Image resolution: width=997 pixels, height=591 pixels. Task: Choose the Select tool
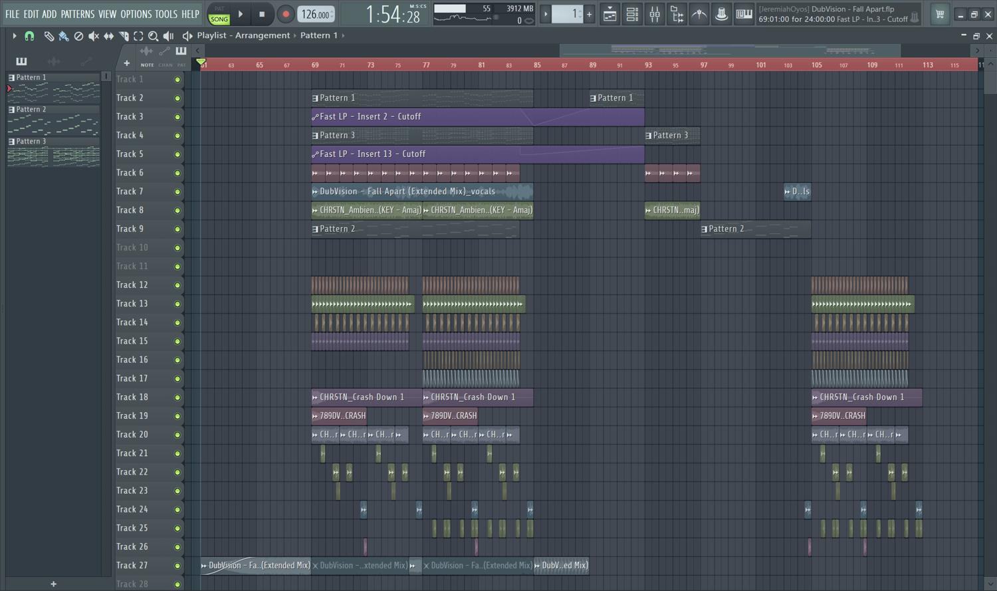[x=138, y=36]
